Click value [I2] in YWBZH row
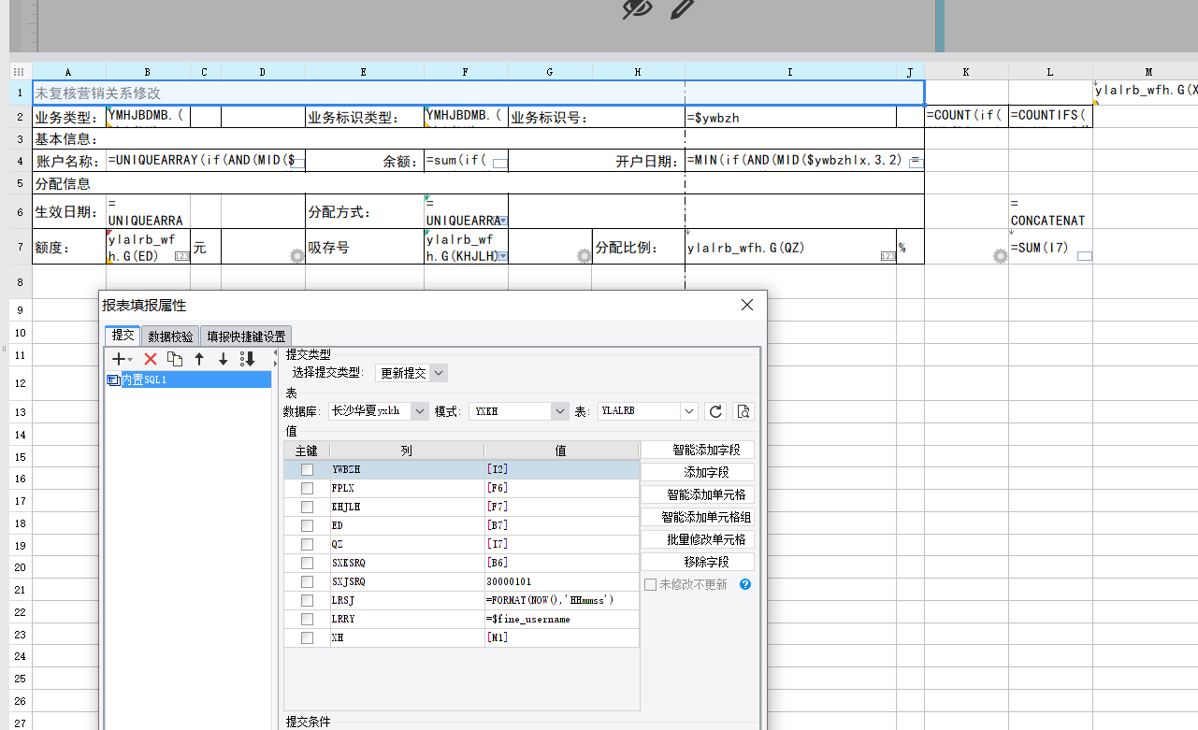 click(x=561, y=469)
